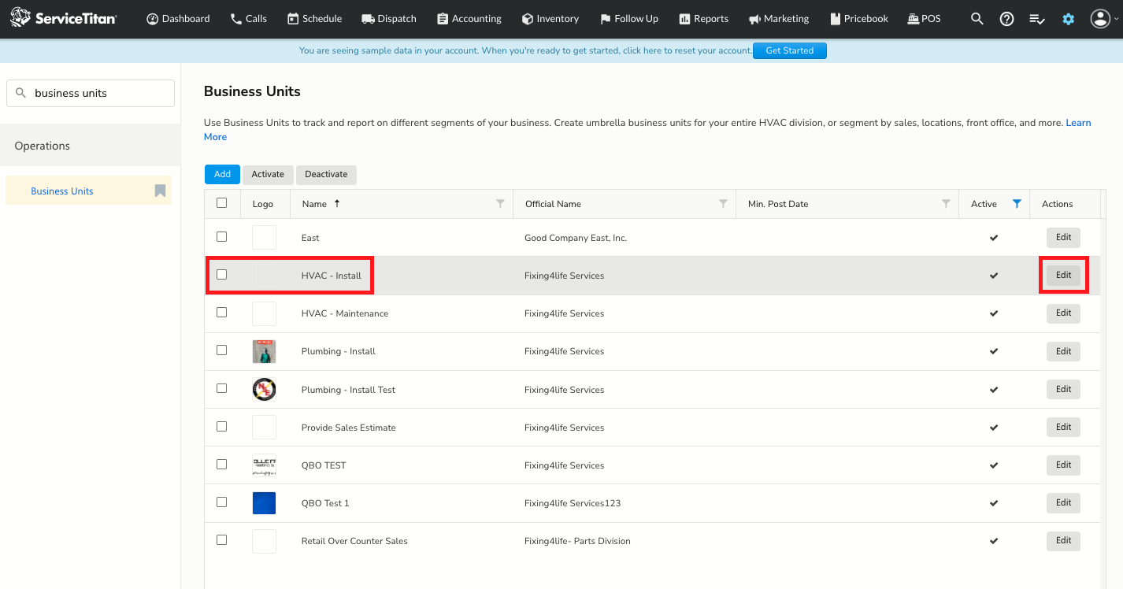Click the bookmark icon beside Business Units
The height and width of the screenshot is (589, 1123).
pyautogui.click(x=160, y=191)
